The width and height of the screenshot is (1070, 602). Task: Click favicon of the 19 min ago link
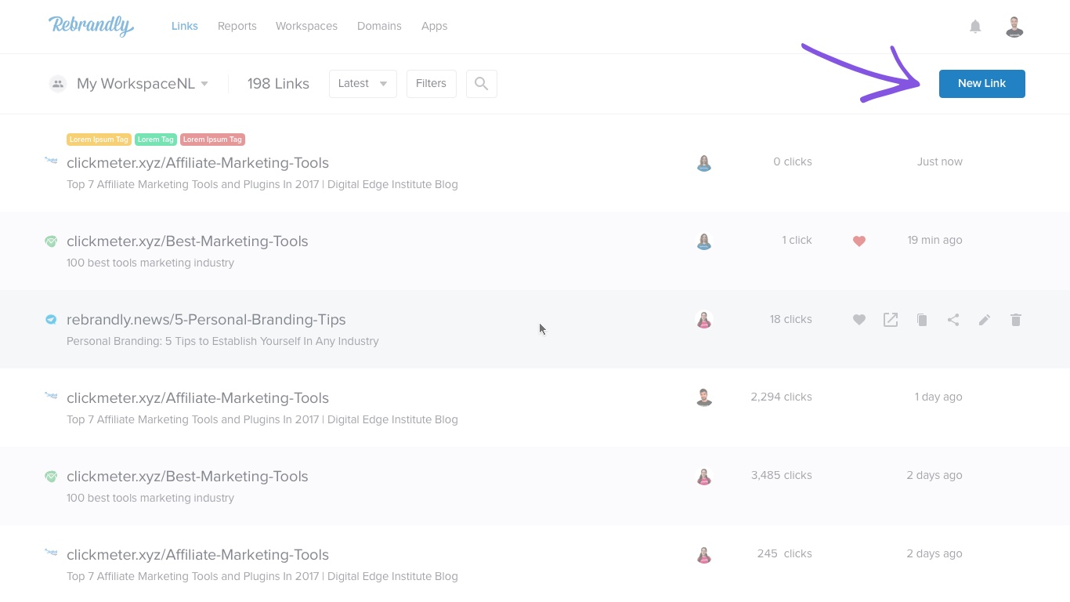coord(51,241)
